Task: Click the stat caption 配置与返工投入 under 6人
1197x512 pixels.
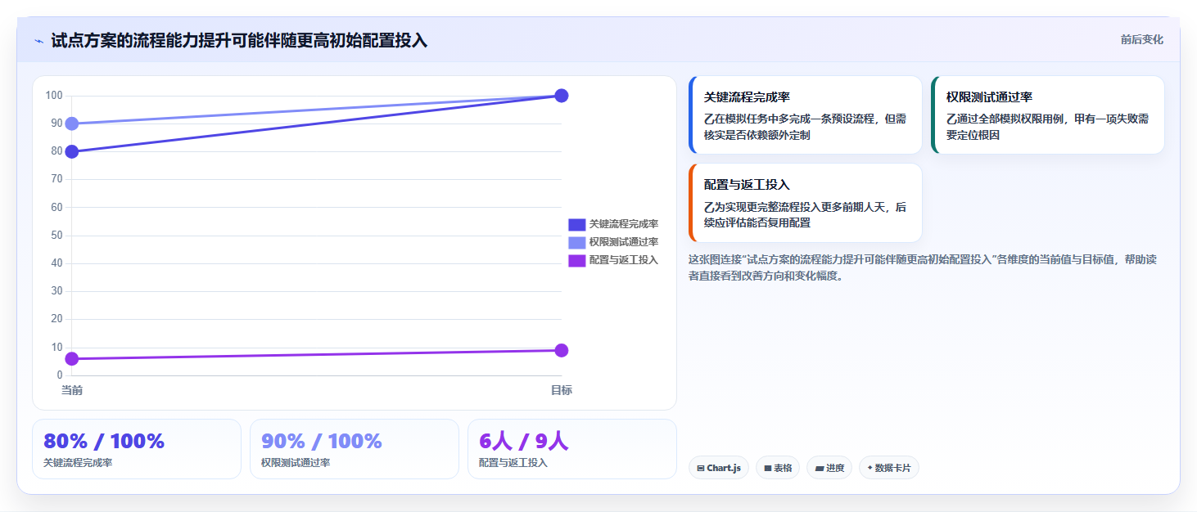Action: [x=513, y=463]
